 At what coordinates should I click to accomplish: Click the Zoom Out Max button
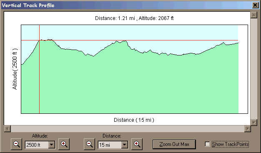coord(174,144)
